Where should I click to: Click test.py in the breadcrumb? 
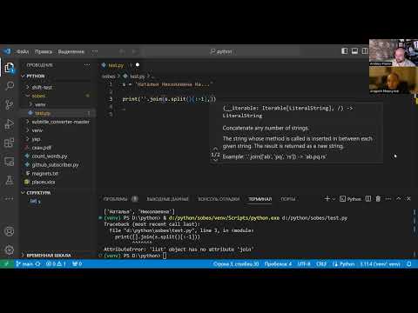click(137, 77)
